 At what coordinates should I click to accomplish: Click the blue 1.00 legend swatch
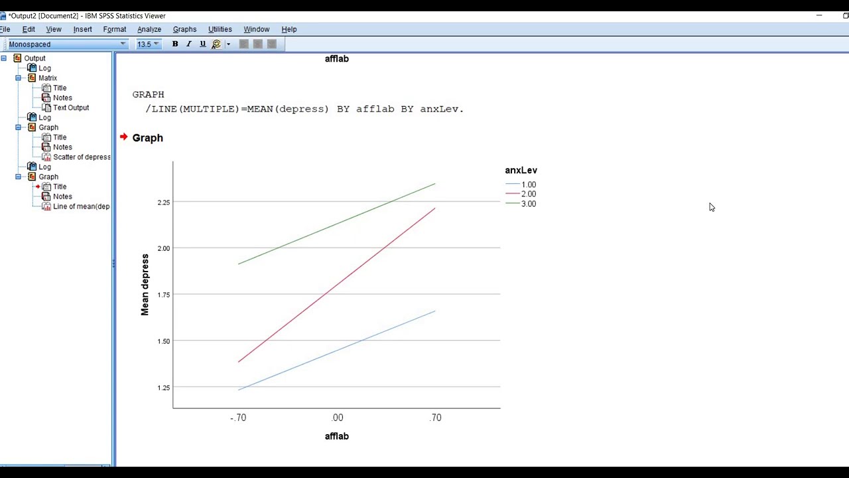pos(512,185)
